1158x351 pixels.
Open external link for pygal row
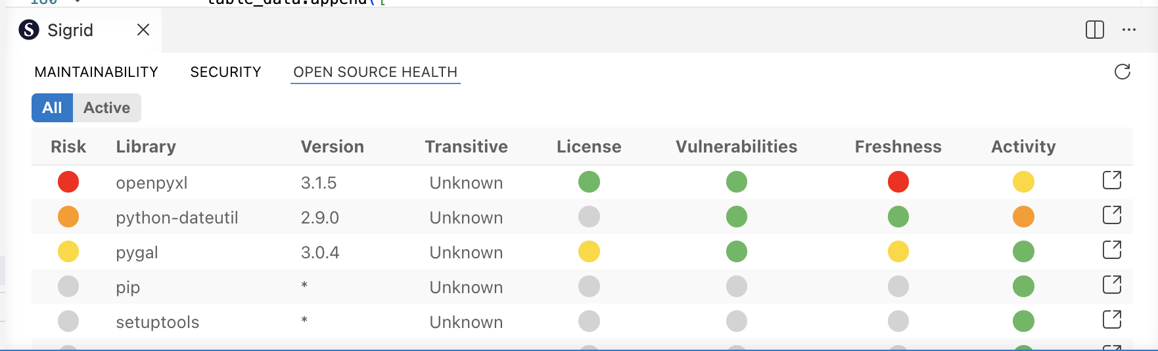click(x=1111, y=250)
